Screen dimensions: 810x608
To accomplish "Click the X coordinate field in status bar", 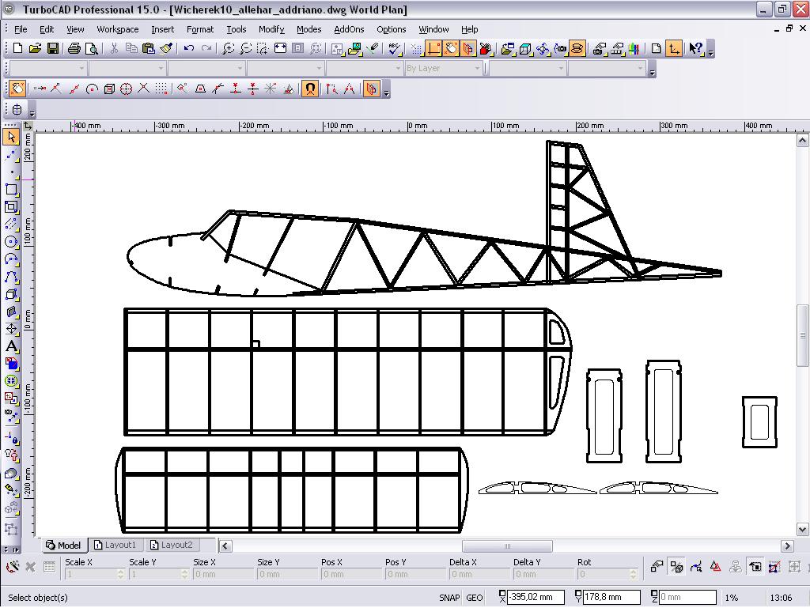I will [x=535, y=598].
